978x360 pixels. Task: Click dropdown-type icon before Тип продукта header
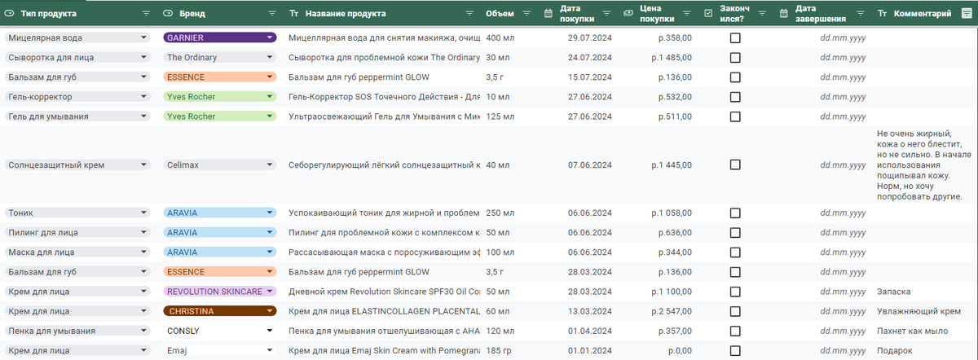pos(10,14)
